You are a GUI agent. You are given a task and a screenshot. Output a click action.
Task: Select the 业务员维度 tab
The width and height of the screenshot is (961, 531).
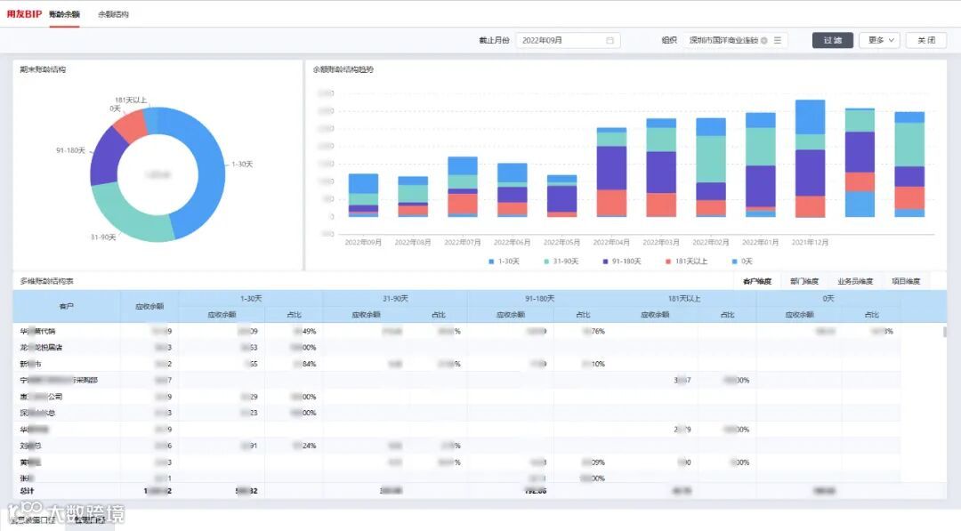click(855, 281)
